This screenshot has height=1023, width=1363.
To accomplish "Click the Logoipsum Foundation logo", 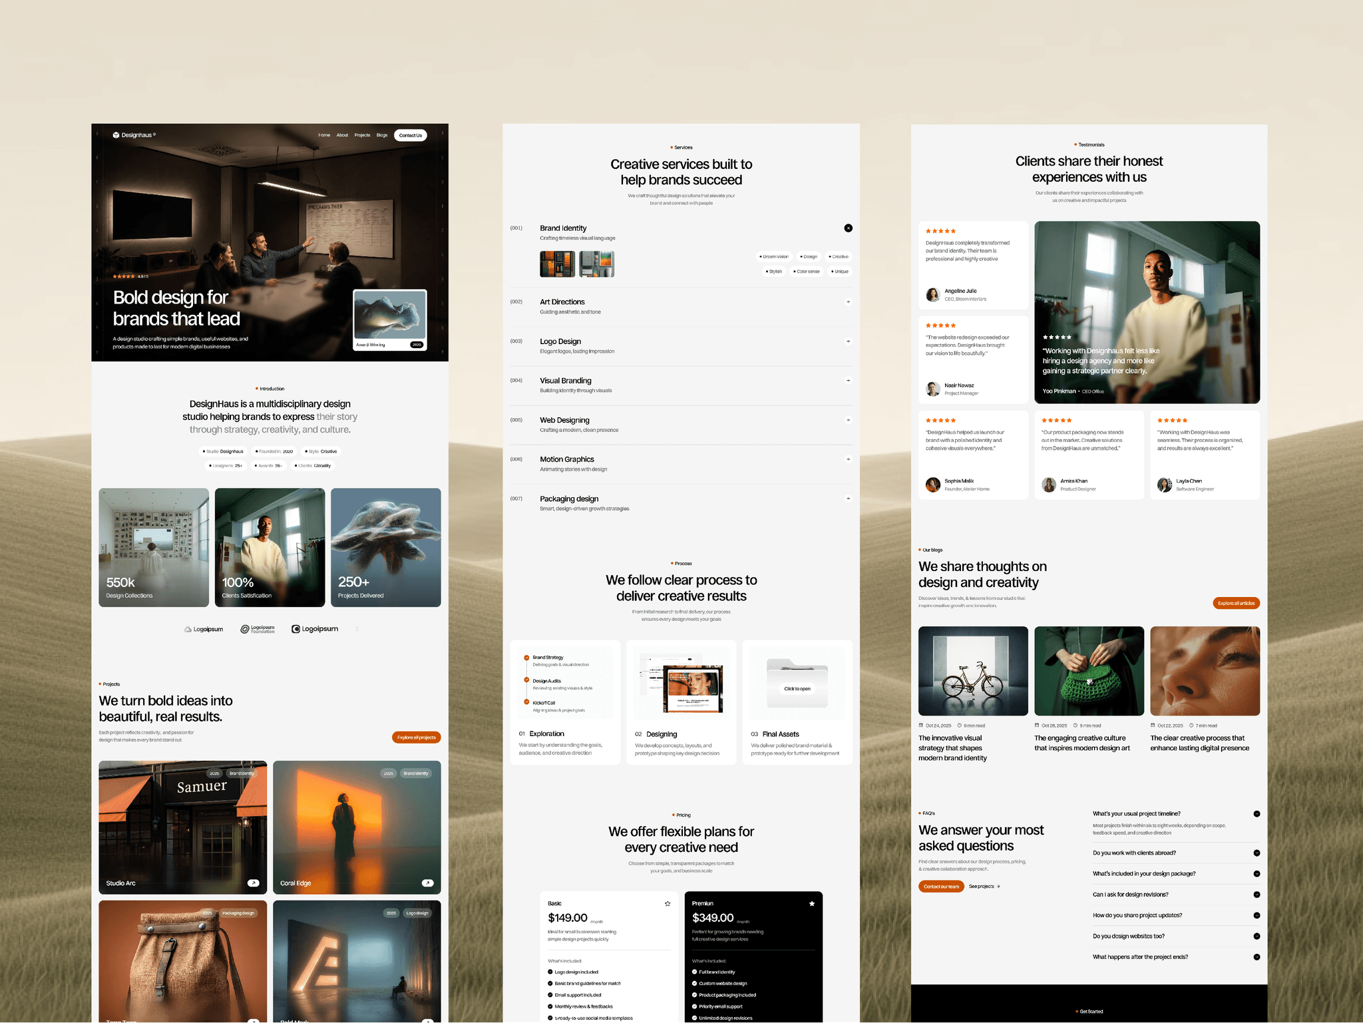I will tap(258, 629).
